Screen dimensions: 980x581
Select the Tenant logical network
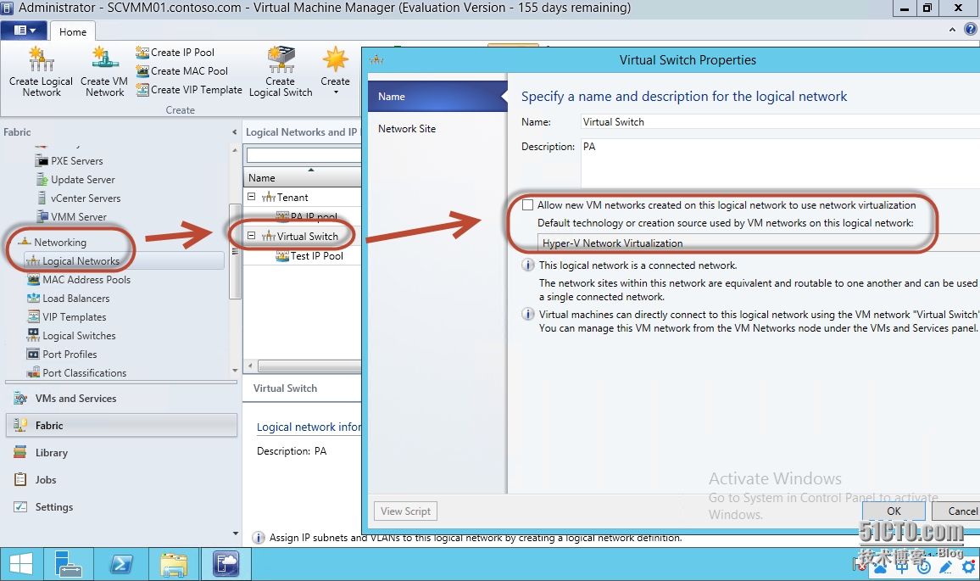292,198
